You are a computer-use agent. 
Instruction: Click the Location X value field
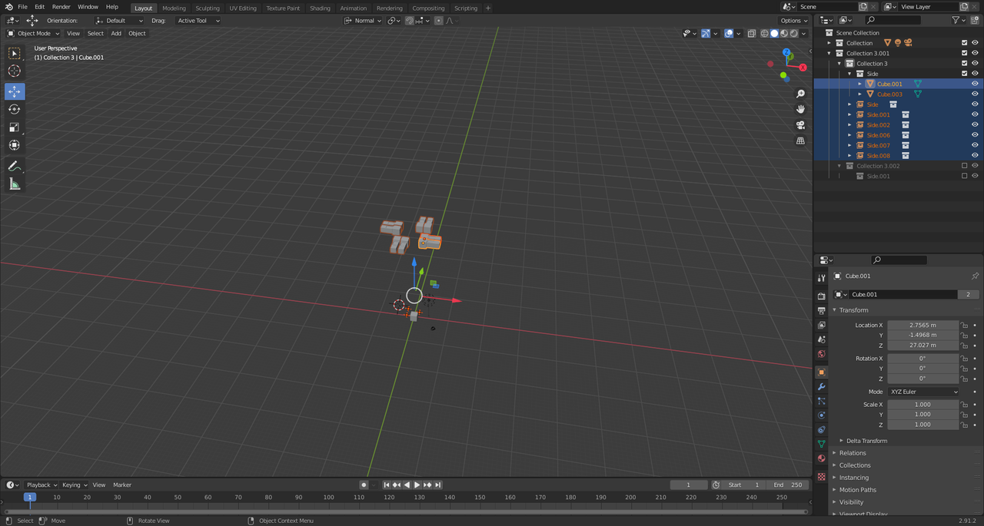[x=922, y=326]
